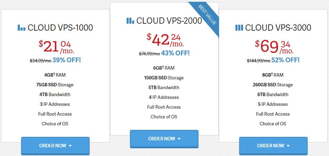The width and height of the screenshot is (329, 156).
Task: Click the dagger footnote next to 6GB RAM
Action: point(163,67)
